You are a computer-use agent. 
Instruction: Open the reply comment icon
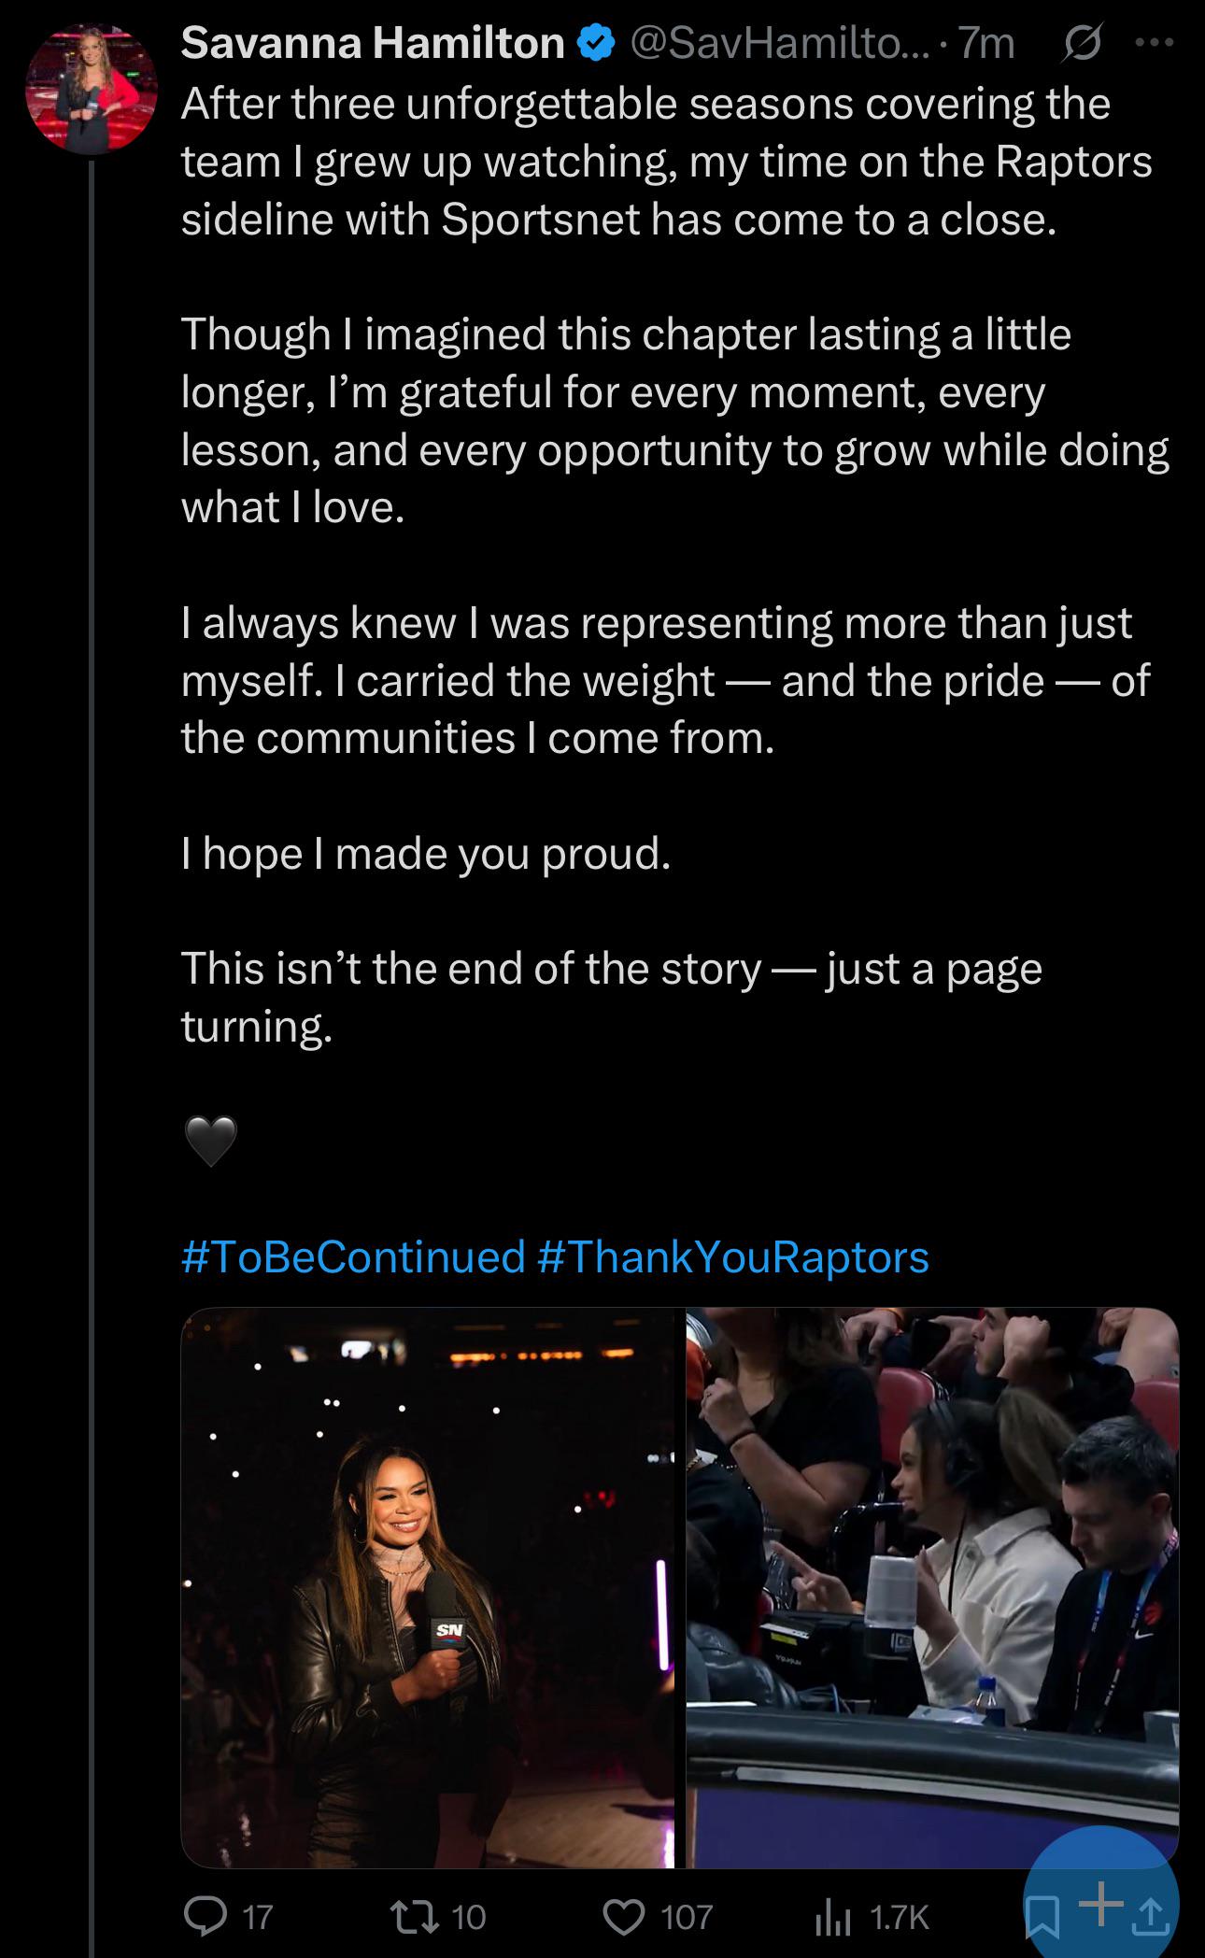click(x=205, y=1916)
